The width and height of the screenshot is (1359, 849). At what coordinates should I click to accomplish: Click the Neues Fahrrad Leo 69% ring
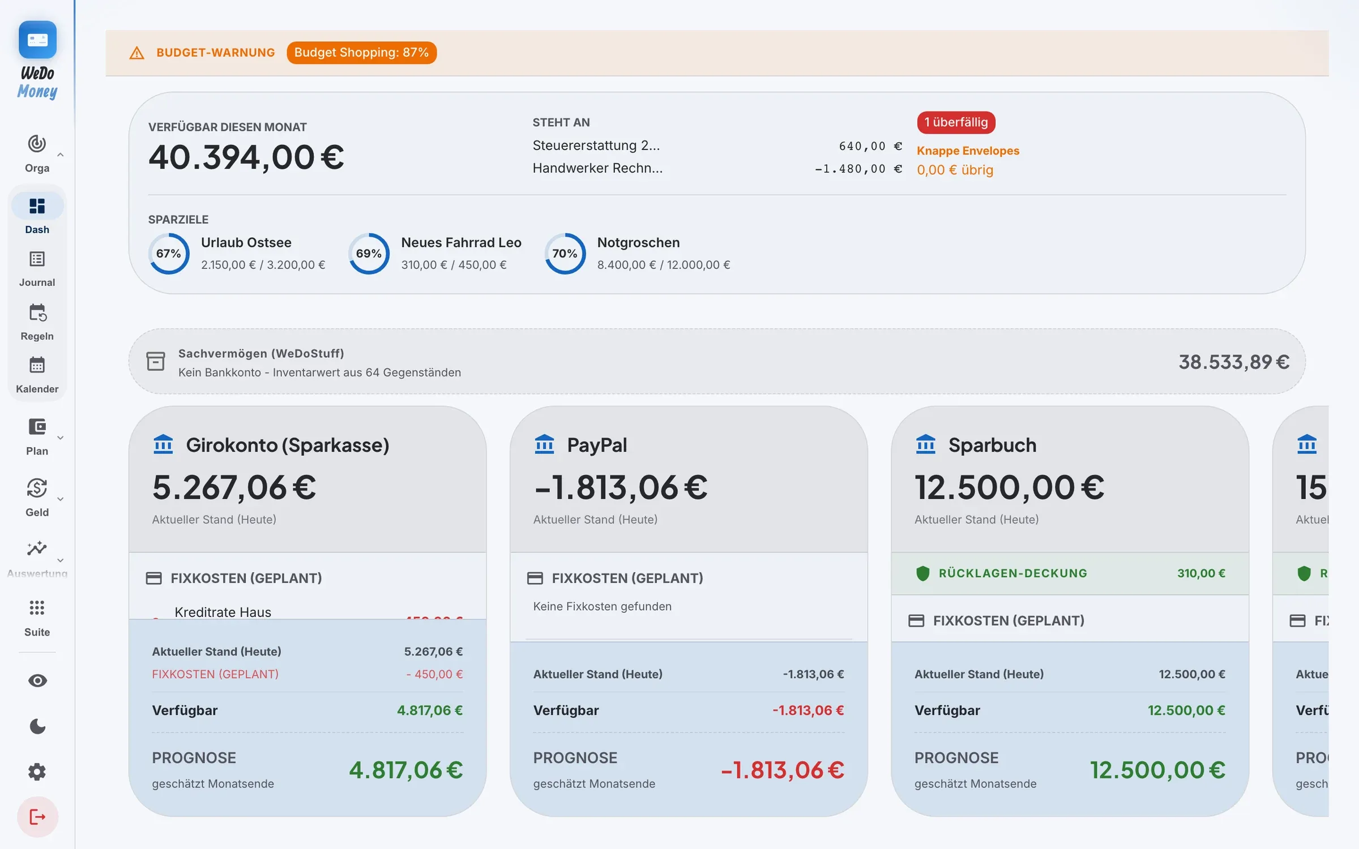[x=369, y=254]
